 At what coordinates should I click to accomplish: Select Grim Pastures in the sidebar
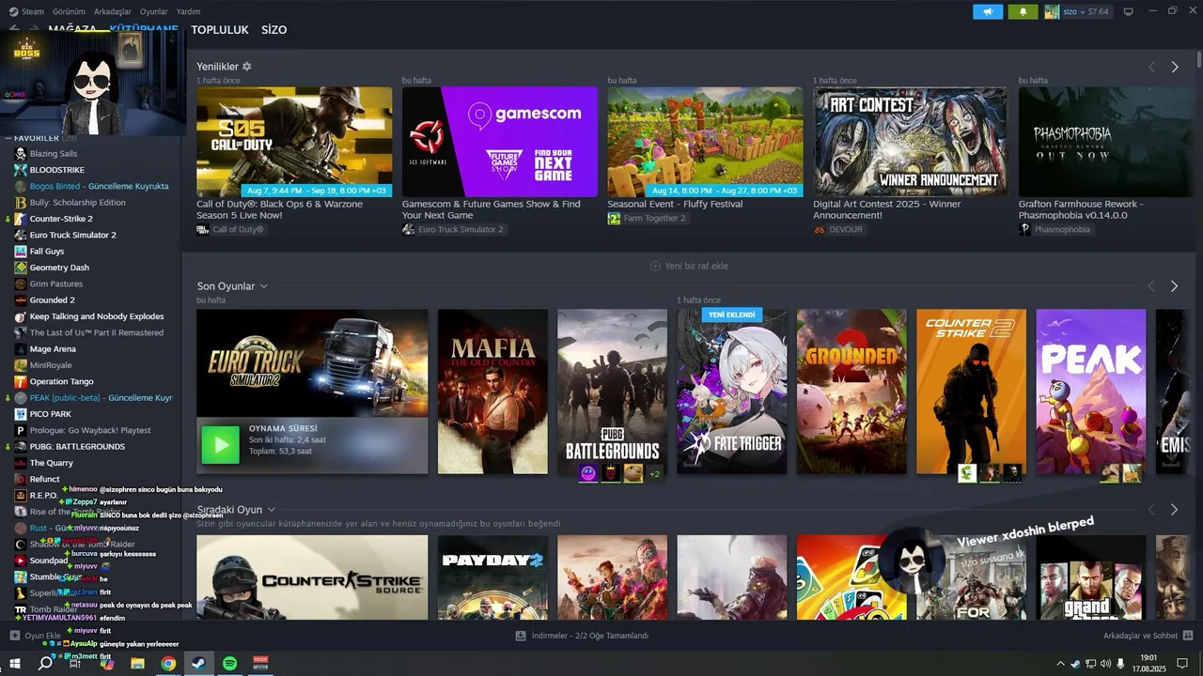[x=55, y=284]
